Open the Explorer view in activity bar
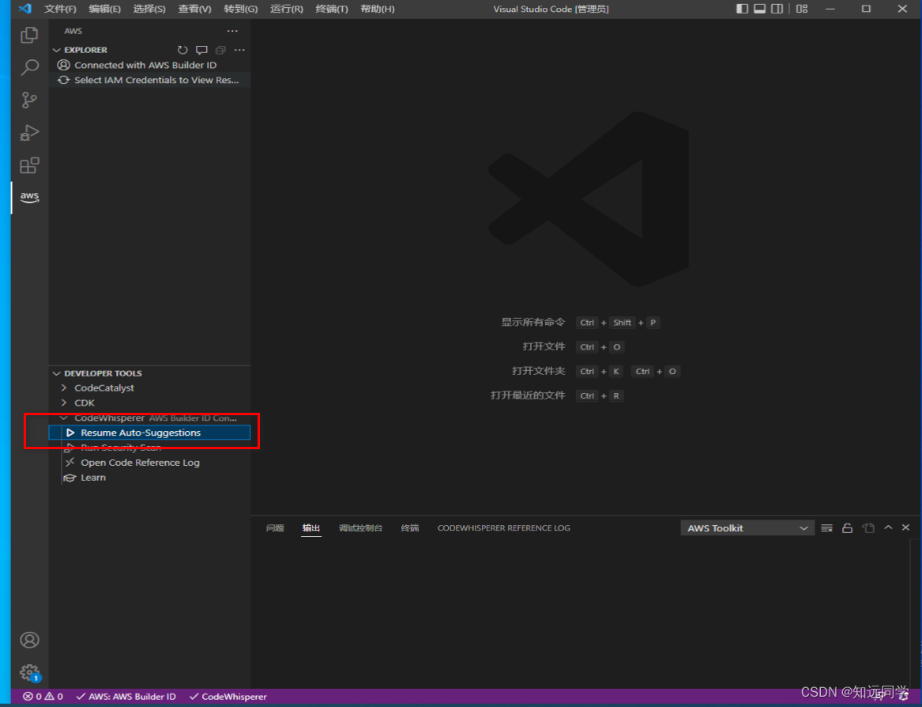922x707 pixels. 28,36
